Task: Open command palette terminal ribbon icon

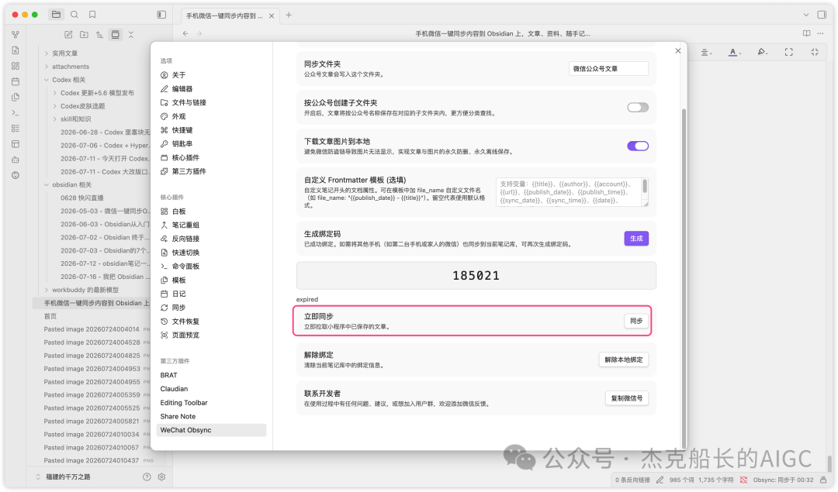Action: 16,112
